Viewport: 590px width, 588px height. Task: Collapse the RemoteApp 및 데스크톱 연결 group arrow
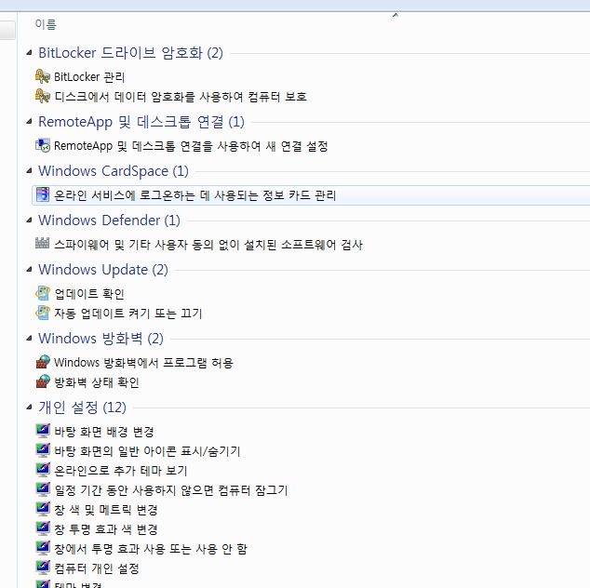[29, 122]
